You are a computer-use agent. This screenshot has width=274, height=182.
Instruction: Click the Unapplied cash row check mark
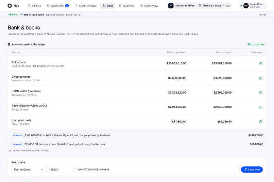pyautogui.click(x=261, y=122)
